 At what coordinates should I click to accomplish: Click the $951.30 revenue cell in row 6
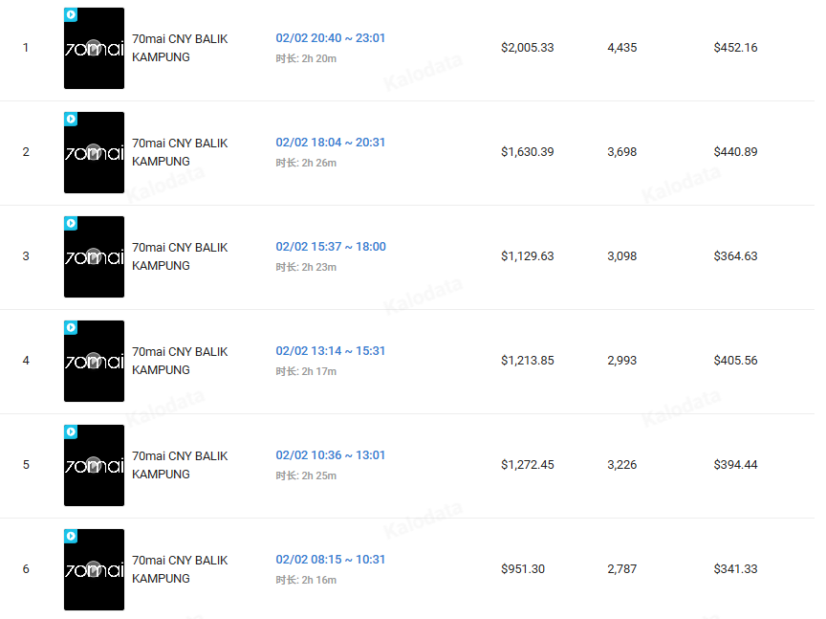523,569
